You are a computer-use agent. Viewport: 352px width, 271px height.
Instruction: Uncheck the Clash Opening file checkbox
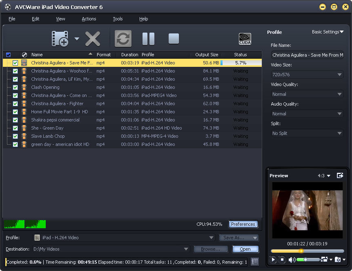tap(15, 87)
